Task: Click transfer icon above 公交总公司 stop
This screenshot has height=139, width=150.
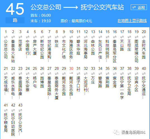Action: coord(6,37)
